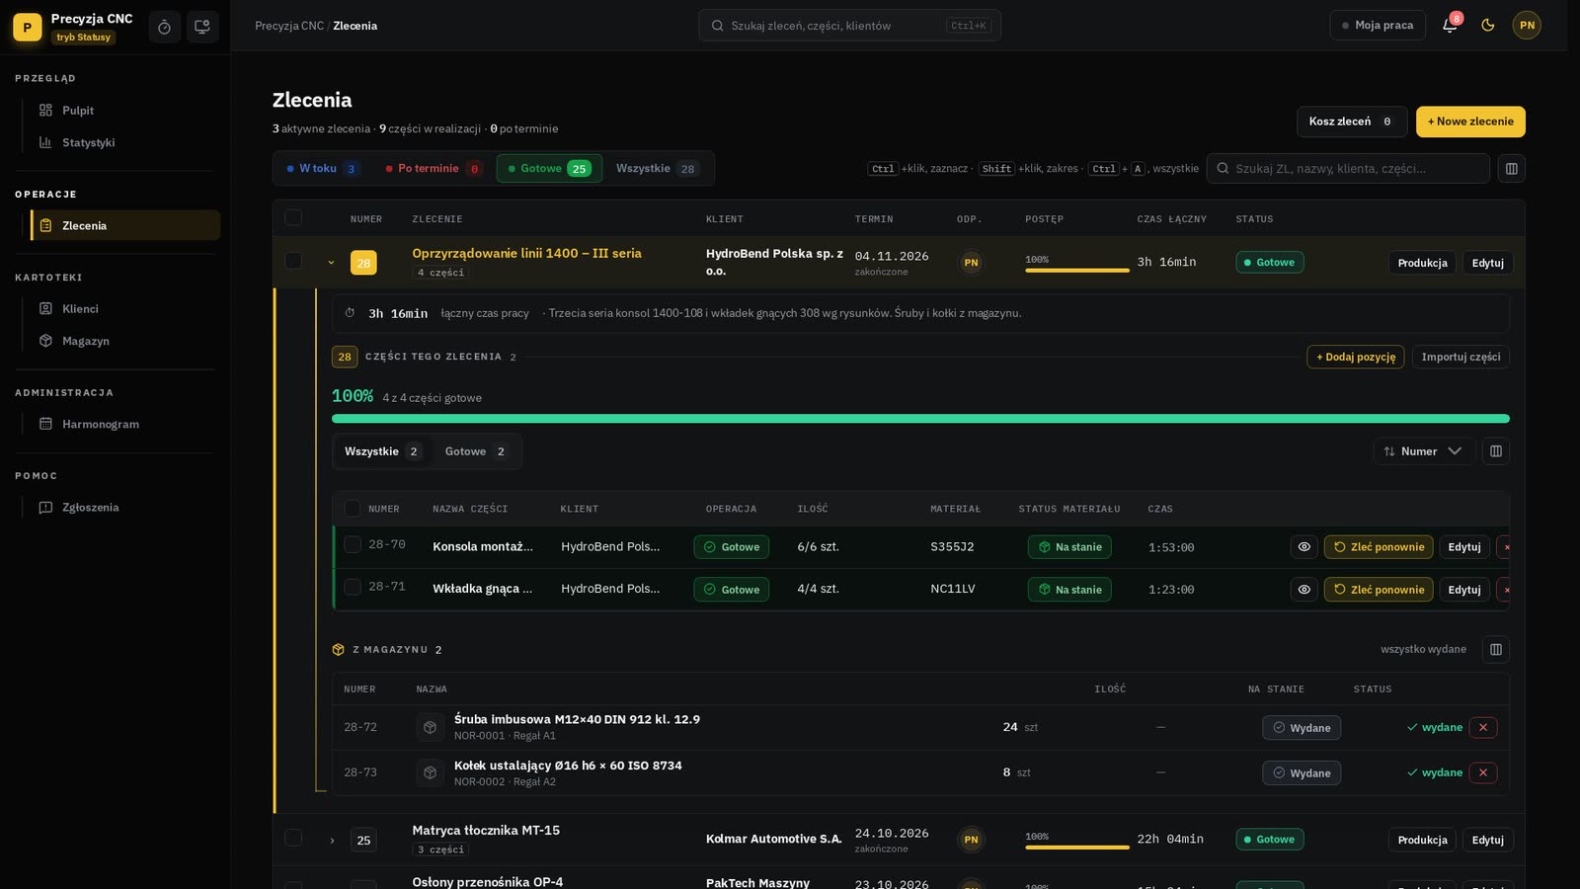
Task: Remove warehouse item 28-73 with red X
Action: tap(1483, 773)
